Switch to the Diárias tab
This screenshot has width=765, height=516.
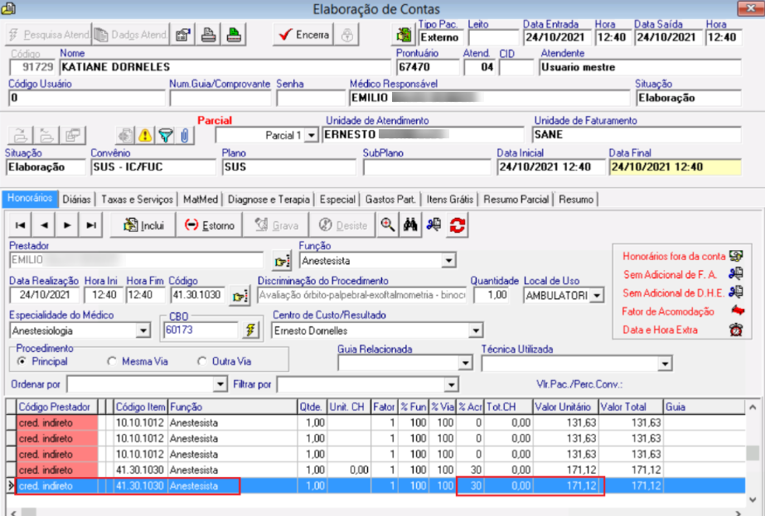click(x=76, y=200)
